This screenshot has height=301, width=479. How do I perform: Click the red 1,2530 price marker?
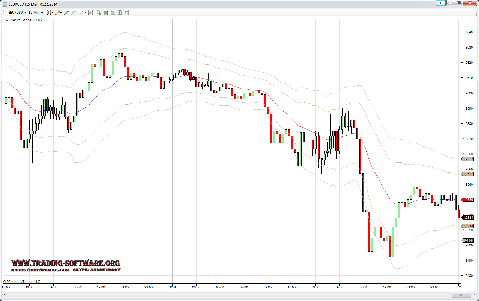click(468, 200)
